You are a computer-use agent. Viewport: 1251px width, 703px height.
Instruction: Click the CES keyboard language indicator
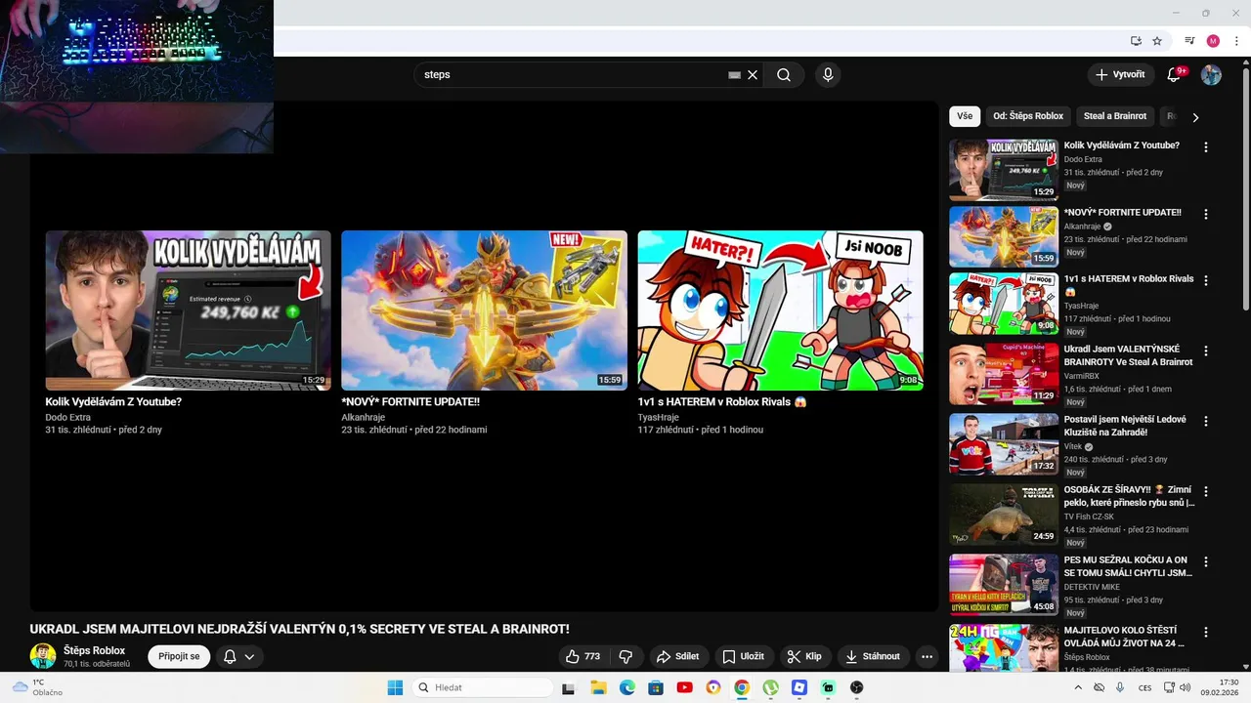(x=1145, y=687)
